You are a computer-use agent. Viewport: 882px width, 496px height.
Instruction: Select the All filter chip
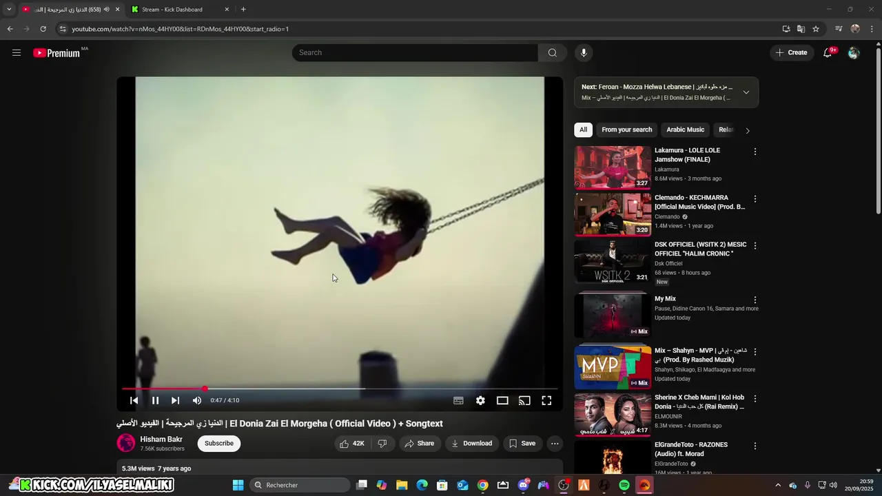(x=583, y=130)
